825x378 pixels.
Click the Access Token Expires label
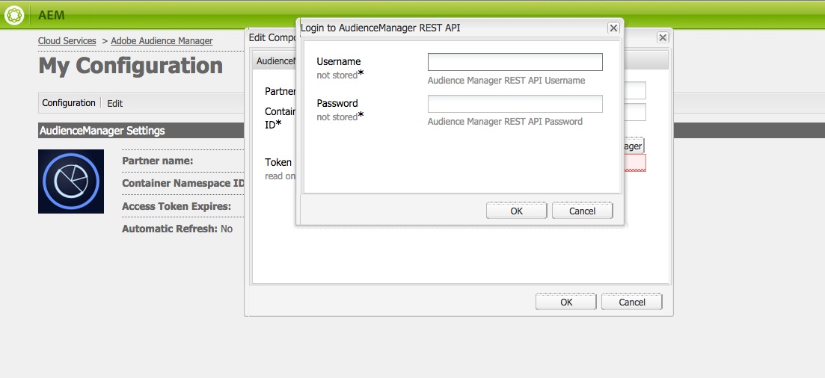click(x=177, y=206)
